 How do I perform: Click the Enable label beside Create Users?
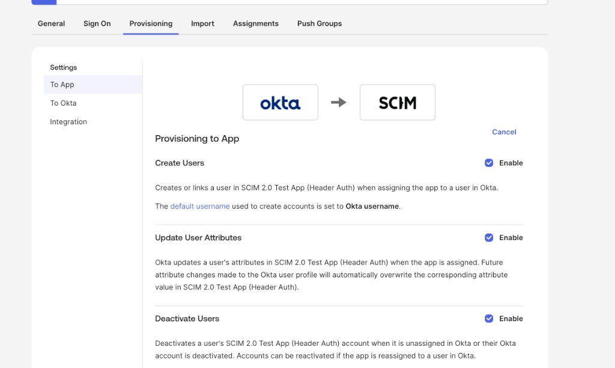(x=510, y=163)
